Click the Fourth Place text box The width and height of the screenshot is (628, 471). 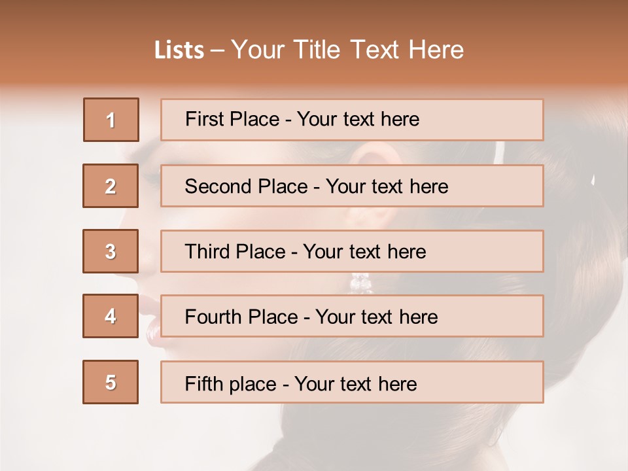pos(352,317)
